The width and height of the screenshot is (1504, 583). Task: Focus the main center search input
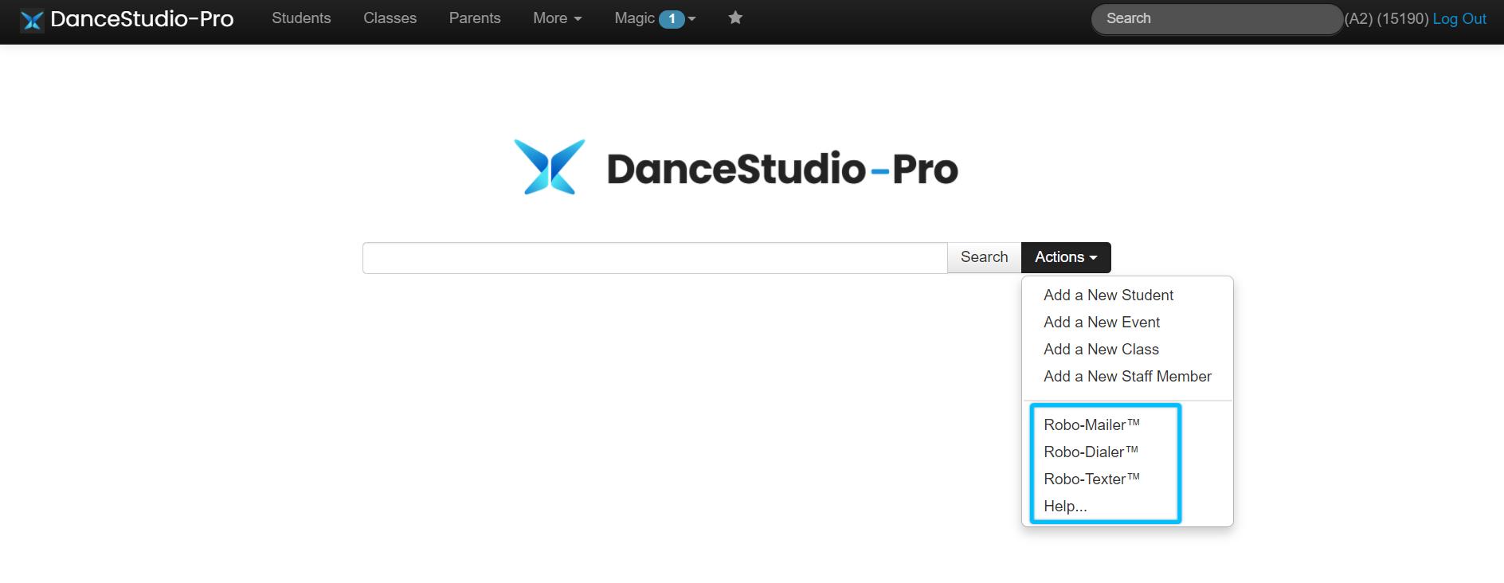pos(655,257)
